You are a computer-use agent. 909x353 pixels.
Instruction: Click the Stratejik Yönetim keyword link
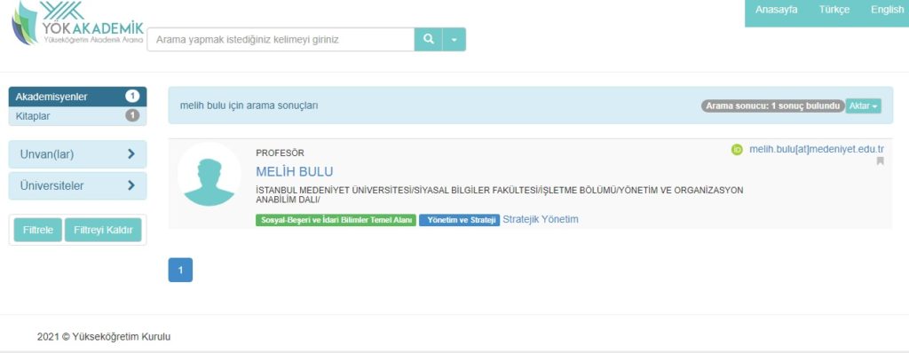point(541,219)
